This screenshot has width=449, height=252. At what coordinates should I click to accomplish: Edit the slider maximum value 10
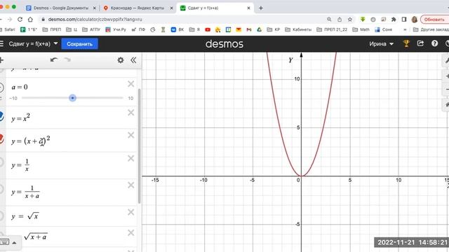(x=130, y=98)
